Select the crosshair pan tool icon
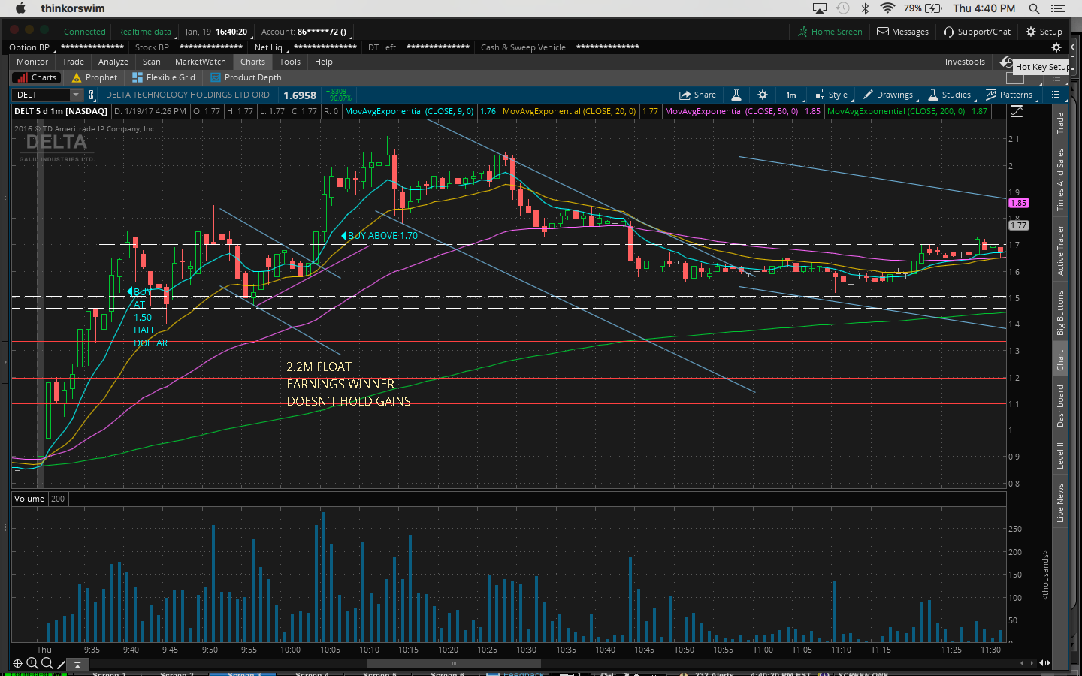Image resolution: width=1082 pixels, height=676 pixels. 17,663
